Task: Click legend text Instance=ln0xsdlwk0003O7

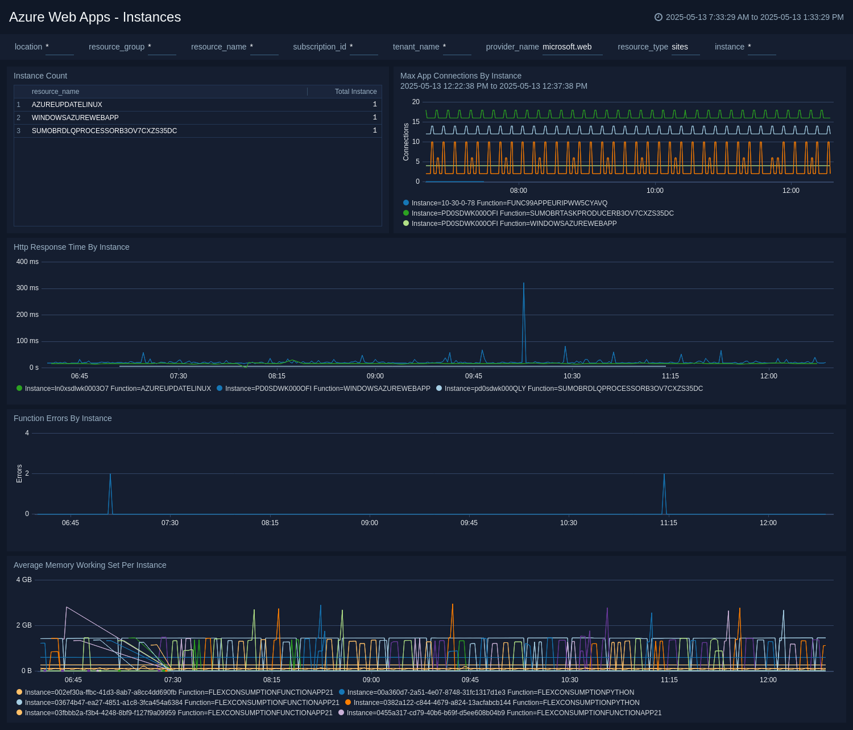Action: (67, 389)
